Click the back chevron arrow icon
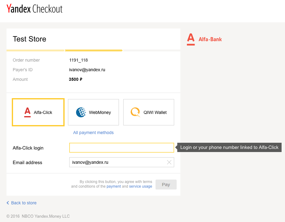This screenshot has height=222, width=285. [8, 203]
